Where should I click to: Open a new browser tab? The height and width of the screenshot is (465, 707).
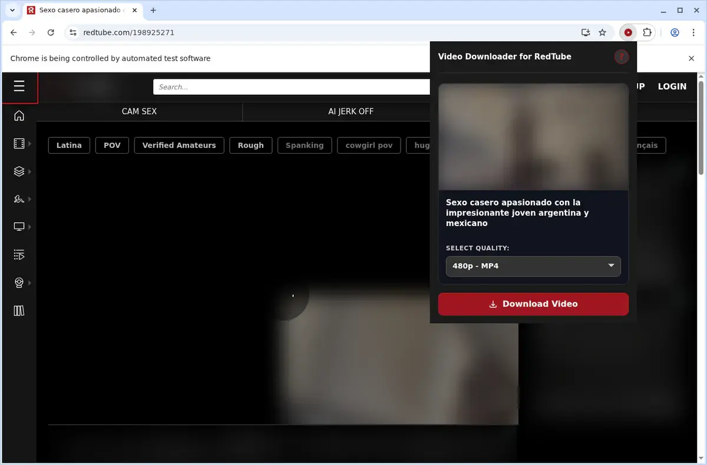pyautogui.click(x=153, y=10)
